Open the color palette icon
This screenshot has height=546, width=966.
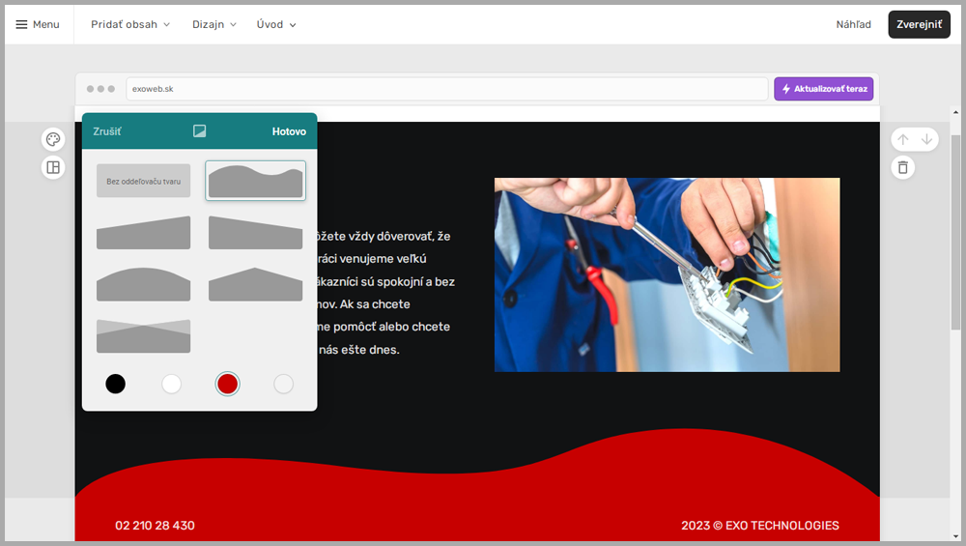[x=53, y=140]
